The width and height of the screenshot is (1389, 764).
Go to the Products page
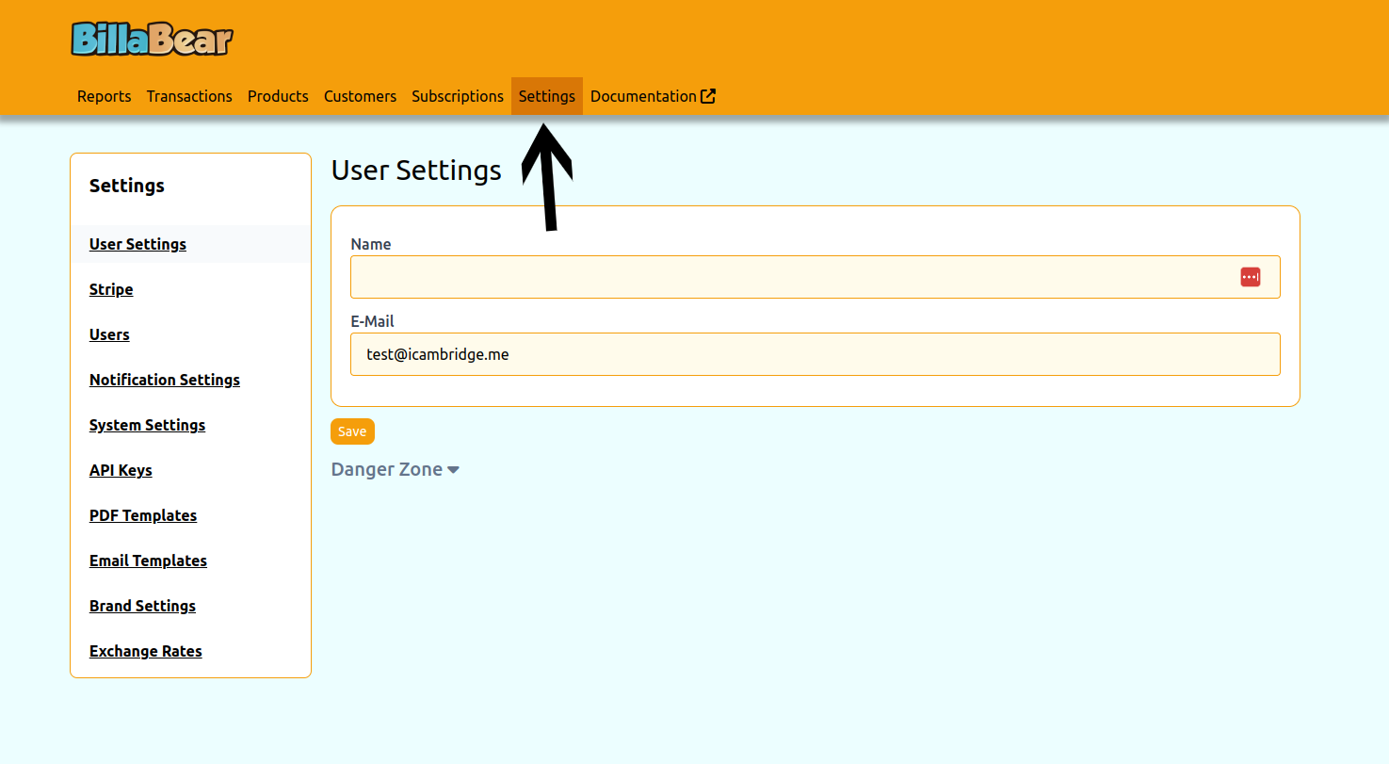click(278, 96)
